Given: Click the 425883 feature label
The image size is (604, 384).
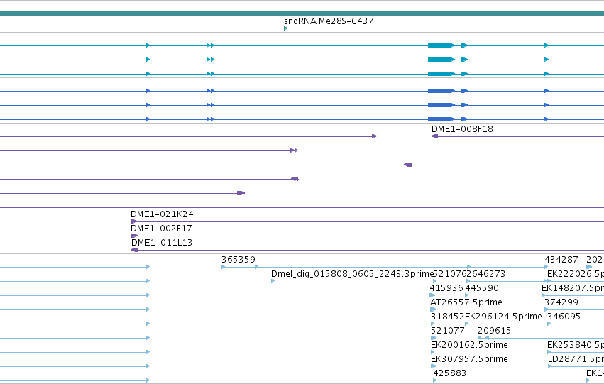Looking at the screenshot, I should 449,373.
